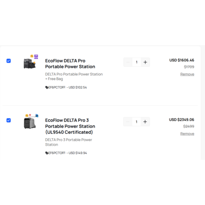Open EcoFlow DELTA Pro product thumbnail
Screen dimensions: 205x205
[x=31, y=61]
